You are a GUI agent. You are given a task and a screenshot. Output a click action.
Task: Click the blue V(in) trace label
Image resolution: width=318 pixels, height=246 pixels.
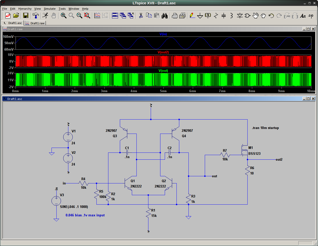coord(163,34)
